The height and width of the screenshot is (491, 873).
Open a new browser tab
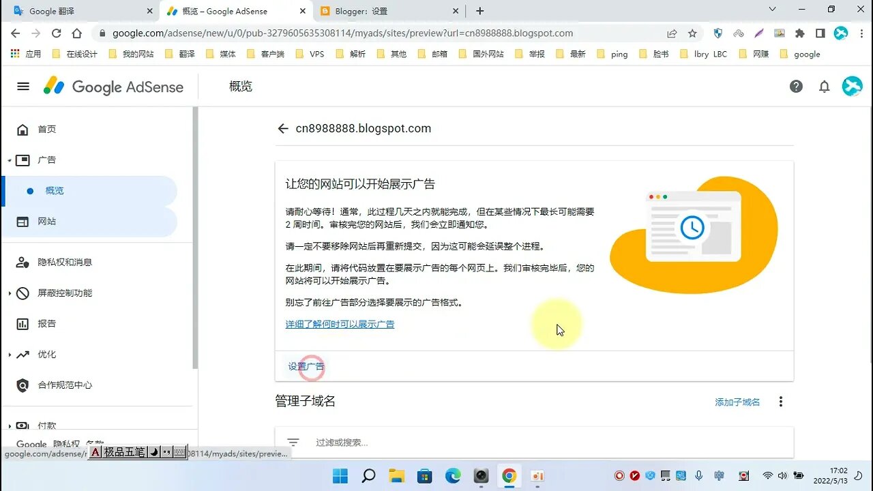[x=480, y=11]
